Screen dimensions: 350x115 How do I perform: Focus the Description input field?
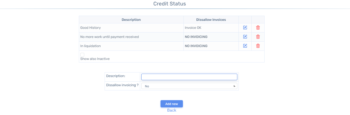pyautogui.click(x=189, y=77)
